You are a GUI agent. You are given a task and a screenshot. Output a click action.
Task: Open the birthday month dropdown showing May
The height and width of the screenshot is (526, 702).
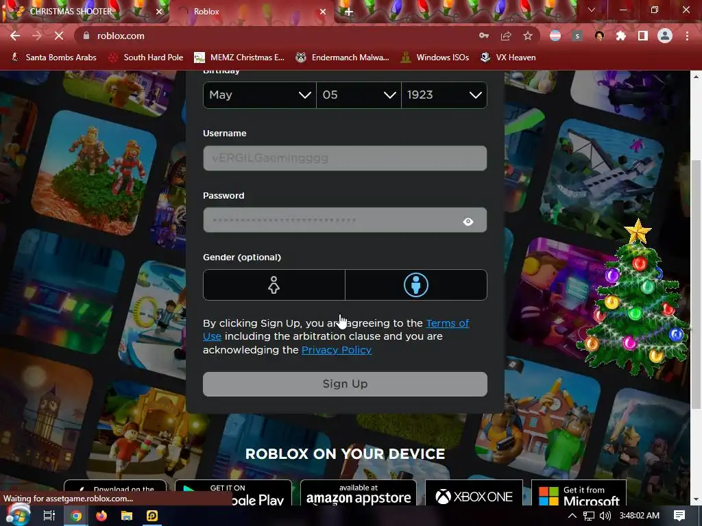(260, 95)
